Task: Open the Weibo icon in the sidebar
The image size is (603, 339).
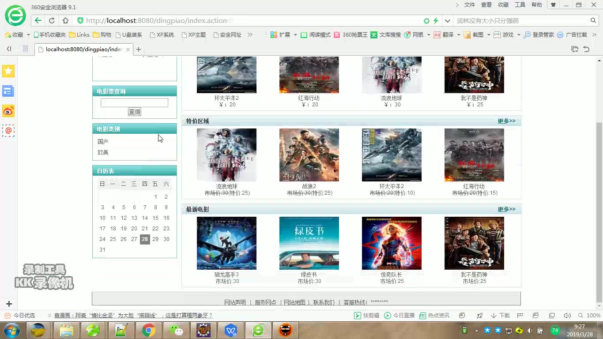Action: [8, 111]
